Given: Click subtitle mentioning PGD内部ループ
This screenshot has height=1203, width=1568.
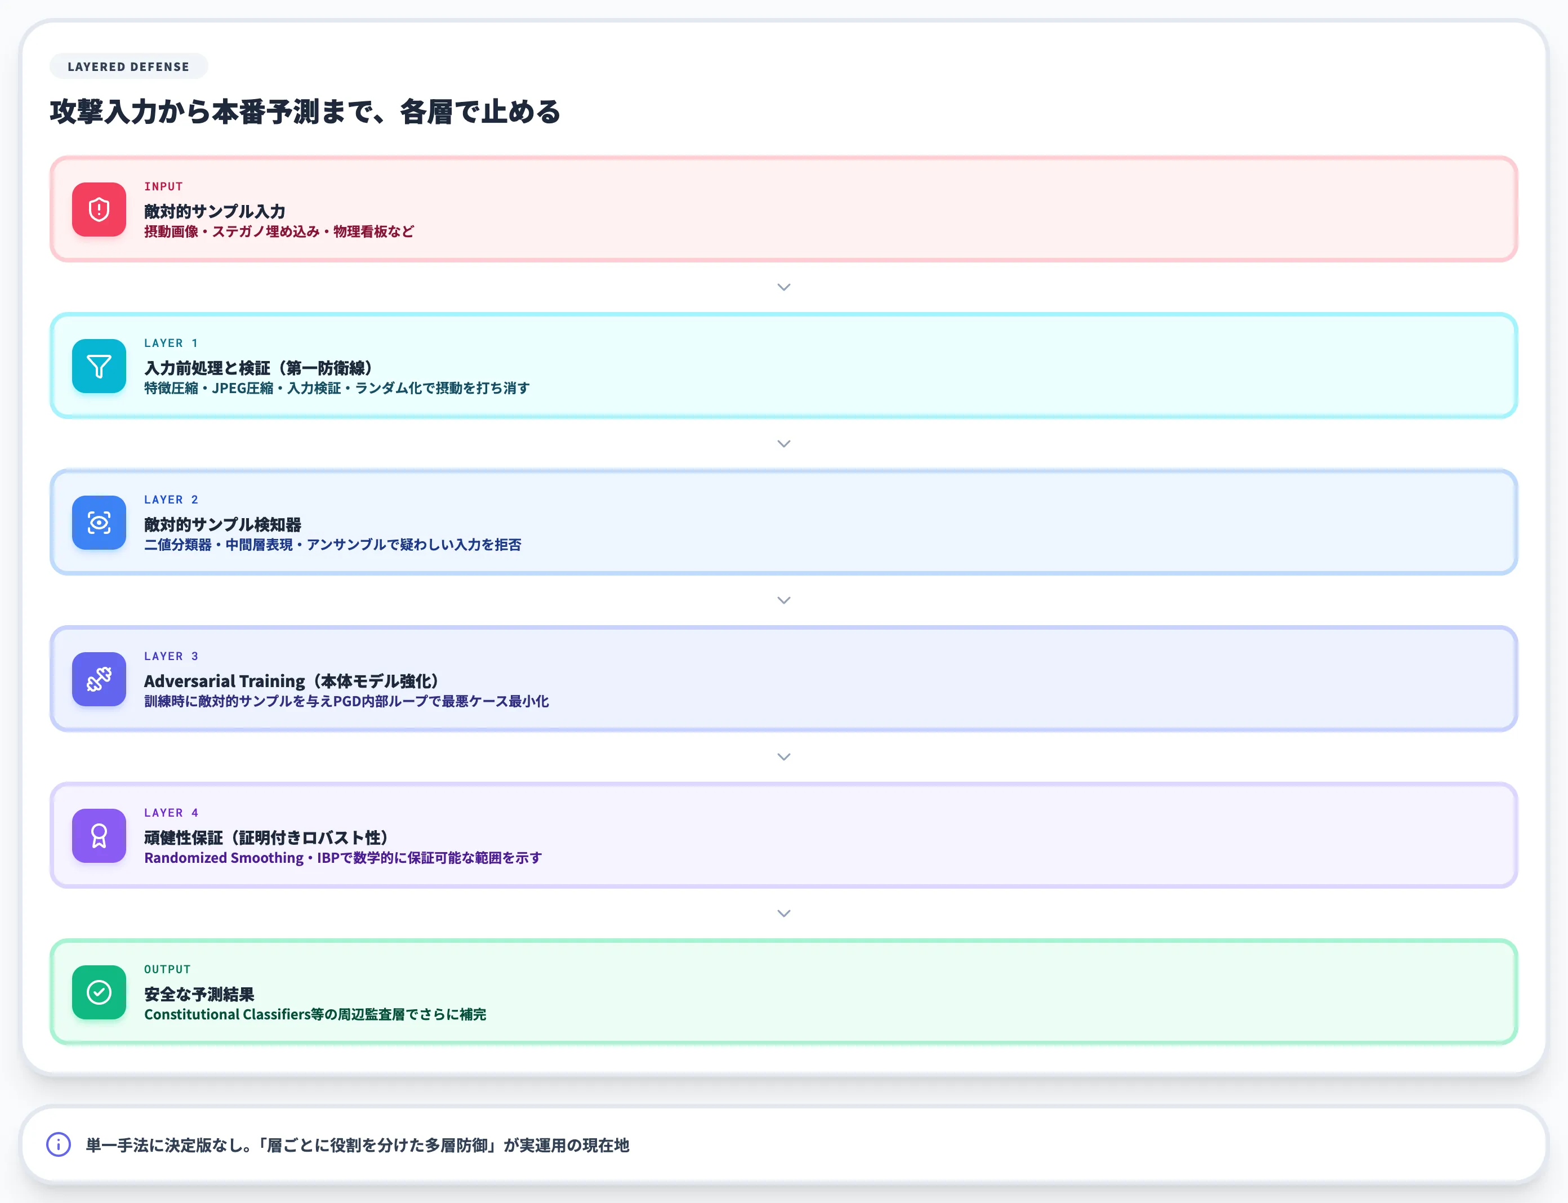Looking at the screenshot, I should (x=346, y=701).
